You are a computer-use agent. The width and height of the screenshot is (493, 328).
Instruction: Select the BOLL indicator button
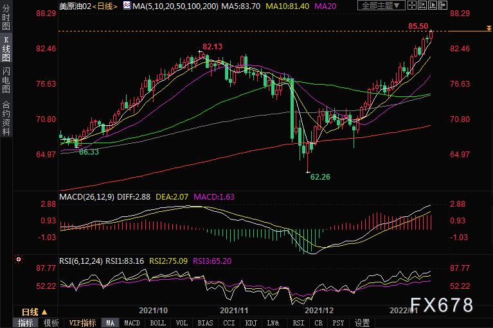point(158,323)
